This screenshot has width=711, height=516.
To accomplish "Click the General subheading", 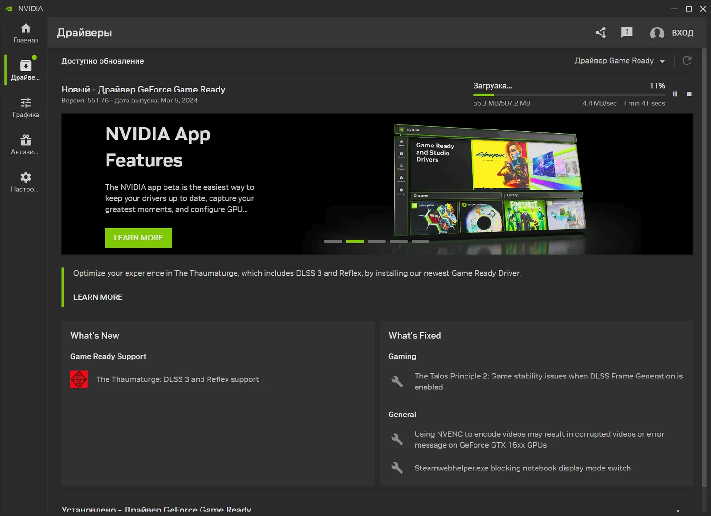I will point(402,415).
